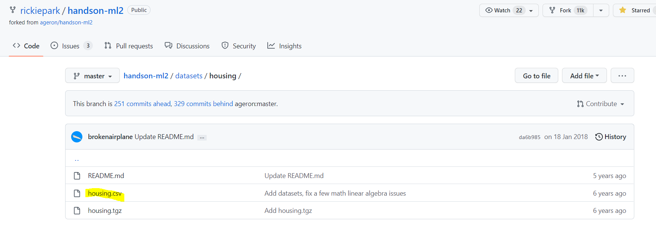Viewport: 656px width, 226px height.
Task: Click the History clock icon
Action: pyautogui.click(x=599, y=137)
